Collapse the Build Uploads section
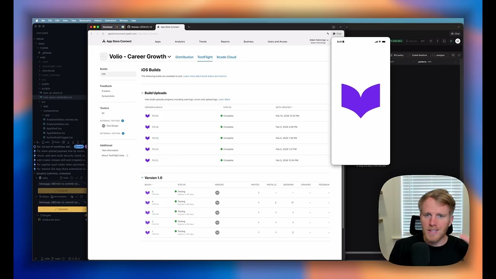The image size is (496, 279). [x=142, y=93]
